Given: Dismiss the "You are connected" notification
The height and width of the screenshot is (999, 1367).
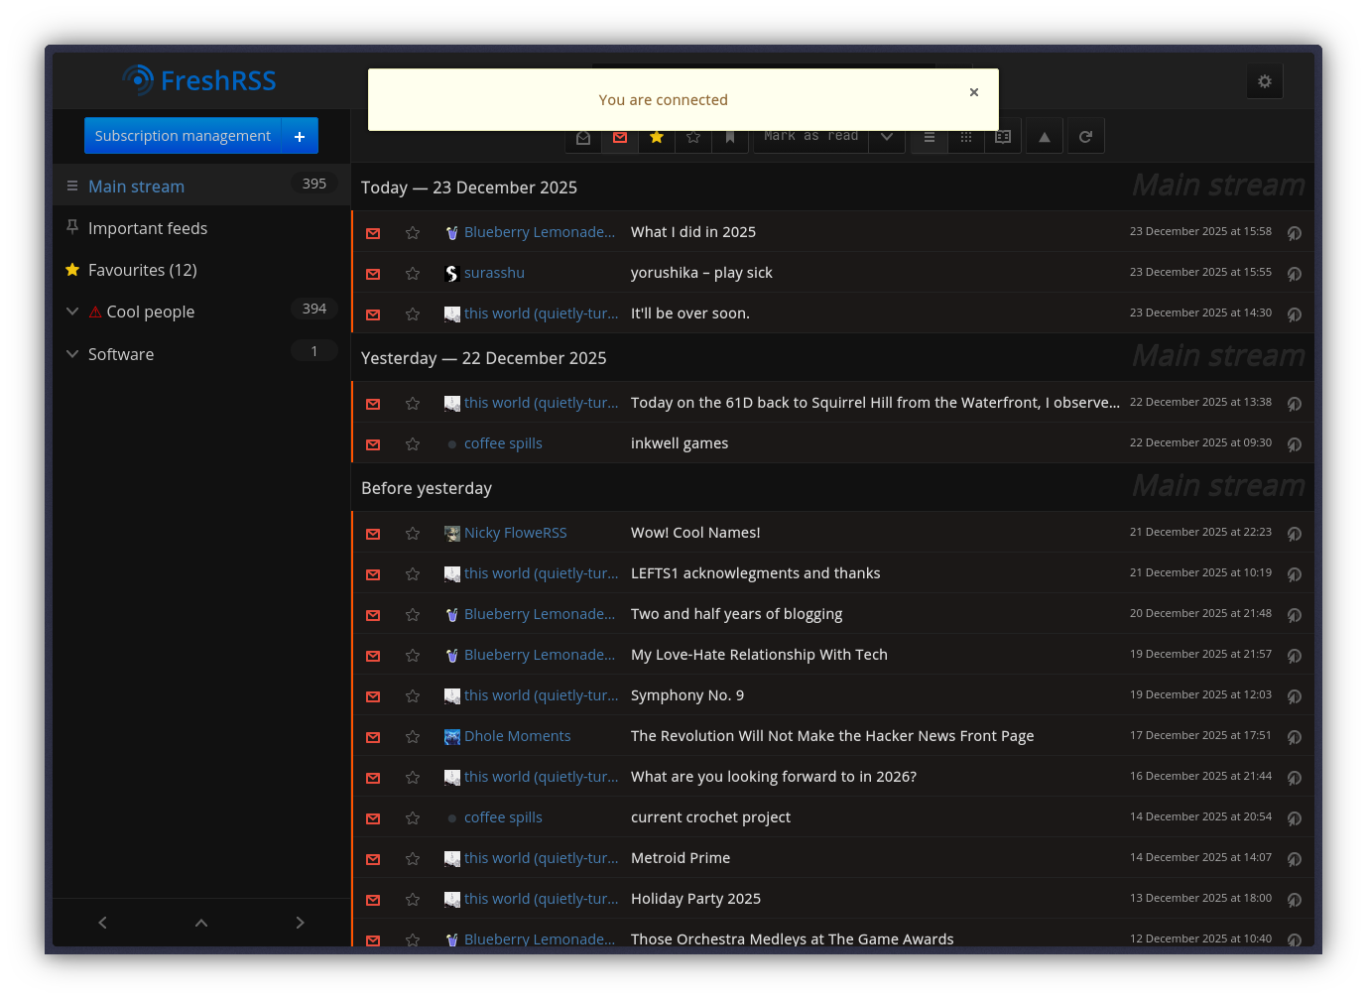Looking at the screenshot, I should click(x=974, y=92).
